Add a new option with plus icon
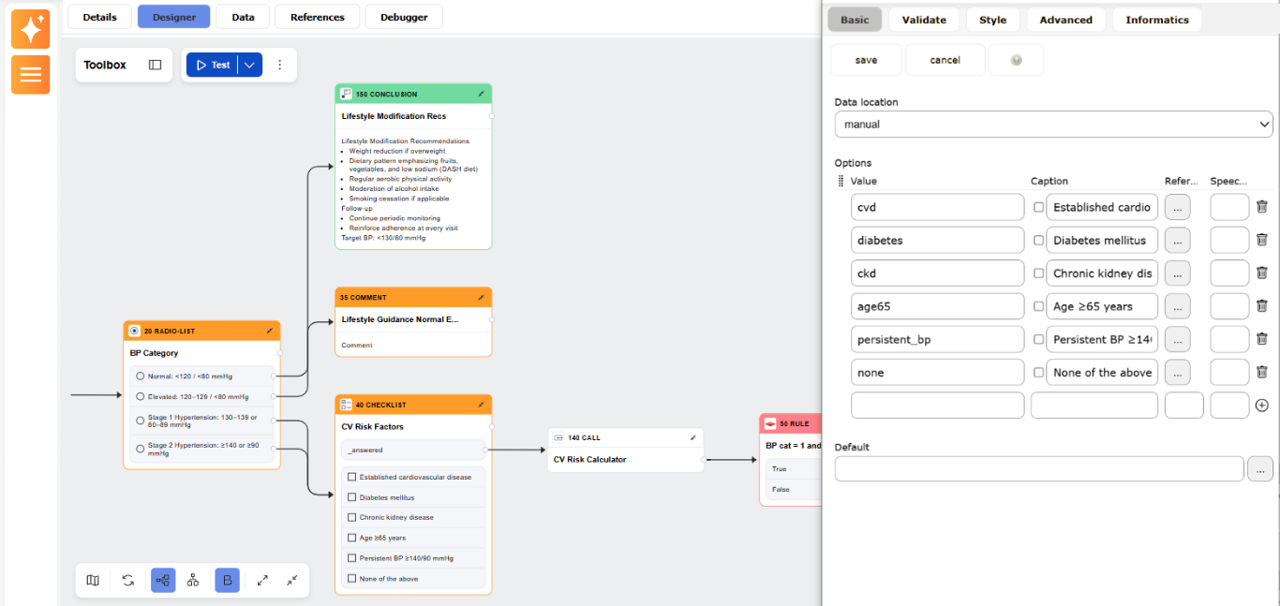The width and height of the screenshot is (1280, 606). click(x=1262, y=406)
